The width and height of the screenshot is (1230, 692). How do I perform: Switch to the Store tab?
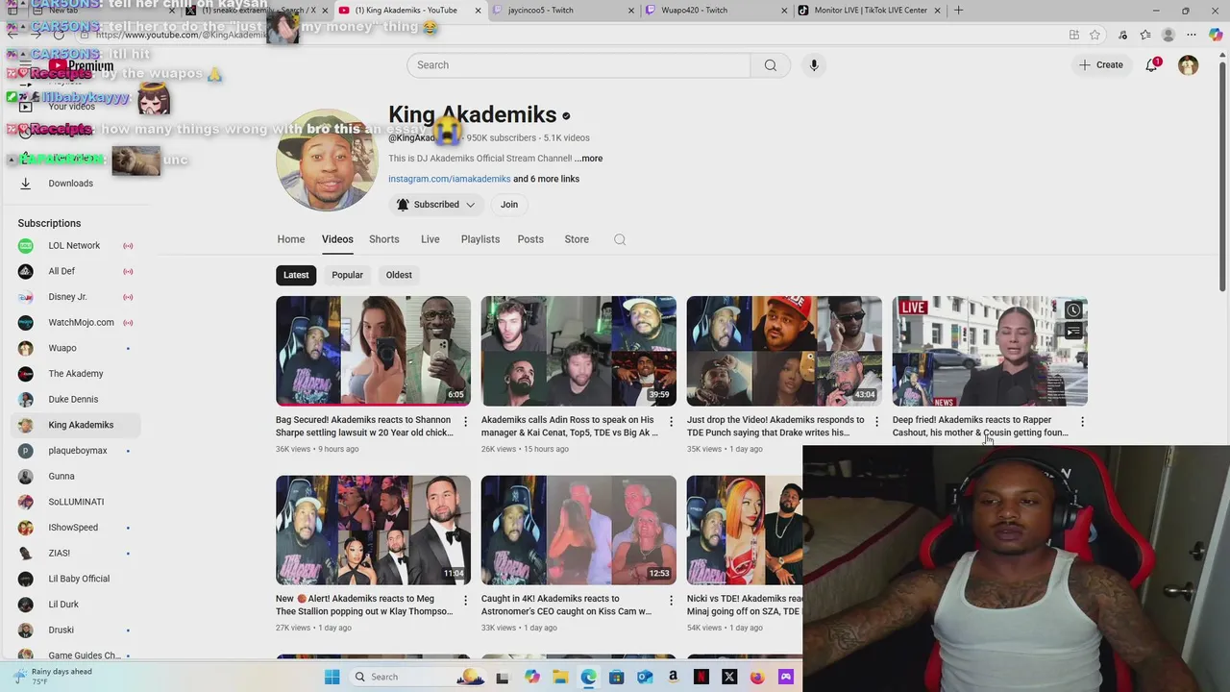pos(577,239)
